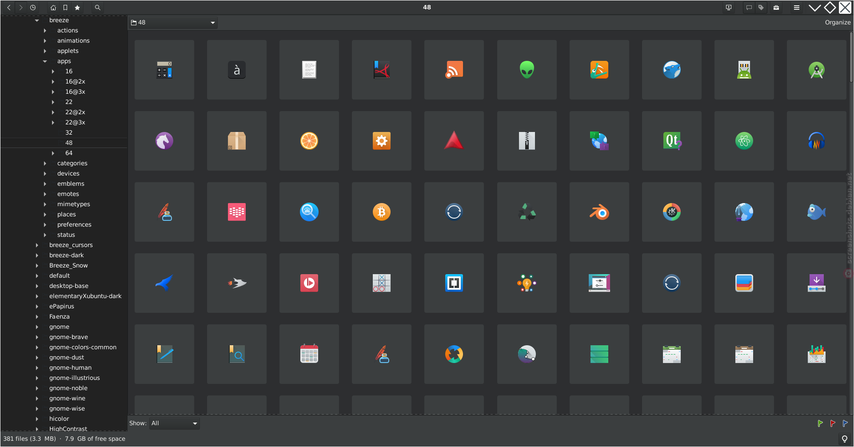Select the red pyramid thumbnail

point(454,141)
